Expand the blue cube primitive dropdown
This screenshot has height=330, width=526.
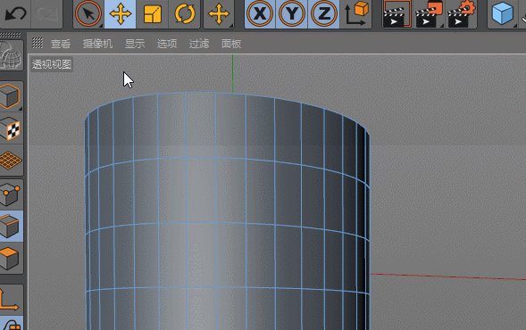click(x=503, y=13)
